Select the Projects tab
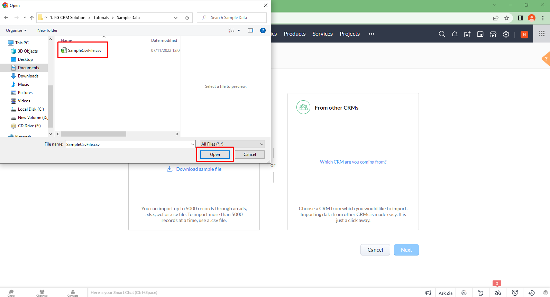Image resolution: width=550 pixels, height=297 pixels. pos(350,34)
